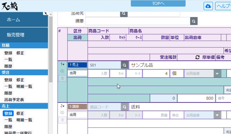
Task: Click the product name field サンプル品
Action: [x=180, y=65]
